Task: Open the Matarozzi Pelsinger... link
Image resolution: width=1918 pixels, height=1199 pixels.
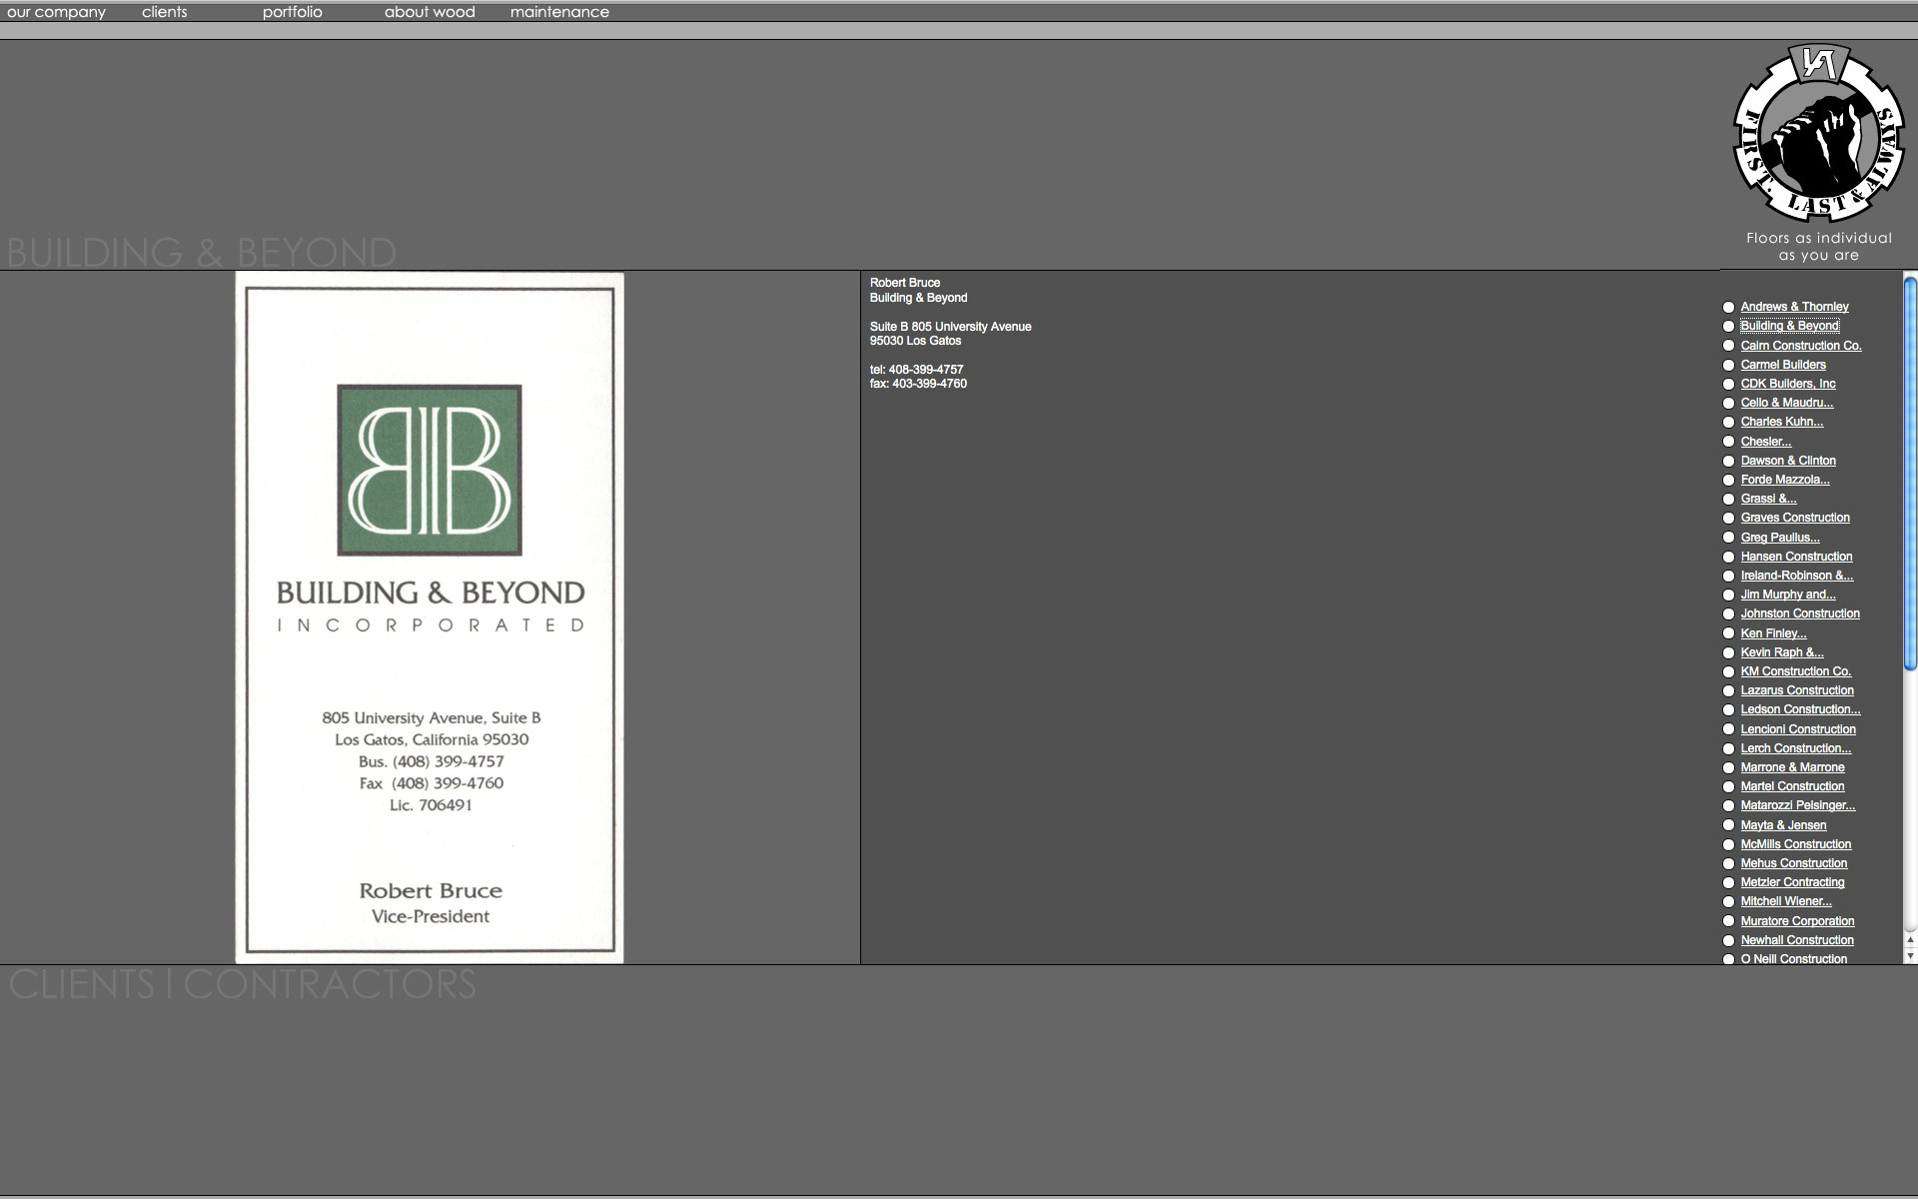Action: point(1798,805)
